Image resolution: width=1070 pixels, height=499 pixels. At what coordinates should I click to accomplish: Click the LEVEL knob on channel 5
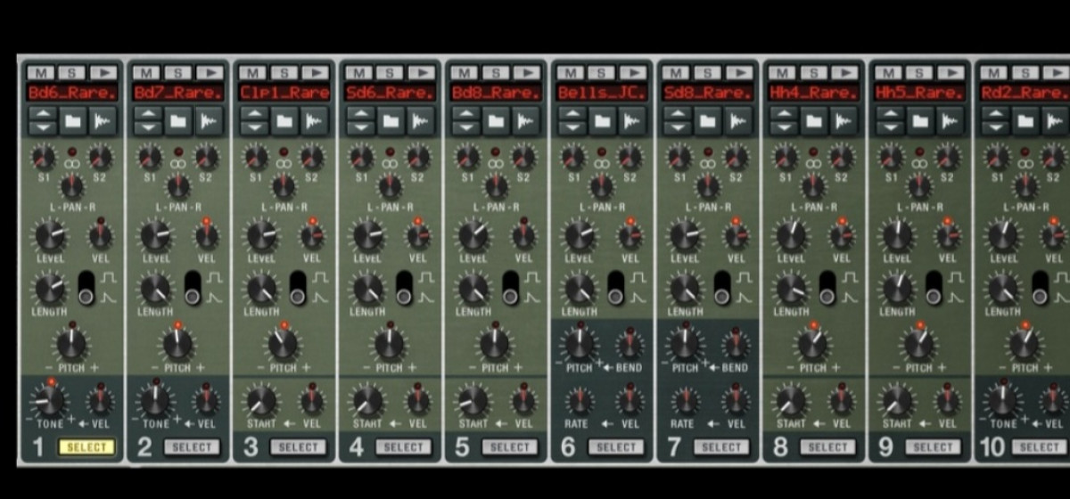(473, 236)
